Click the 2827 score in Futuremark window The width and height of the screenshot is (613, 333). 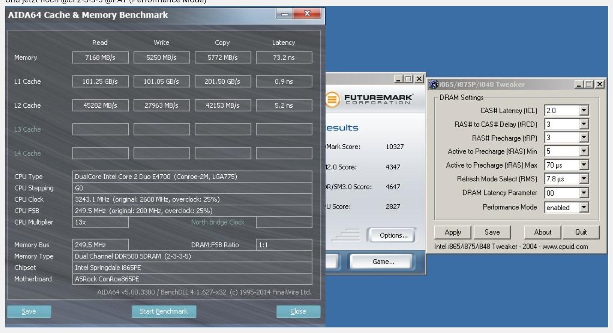(x=393, y=207)
